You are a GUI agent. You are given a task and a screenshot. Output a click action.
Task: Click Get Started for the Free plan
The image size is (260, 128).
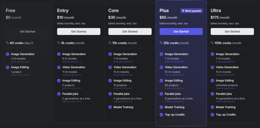click(27, 31)
